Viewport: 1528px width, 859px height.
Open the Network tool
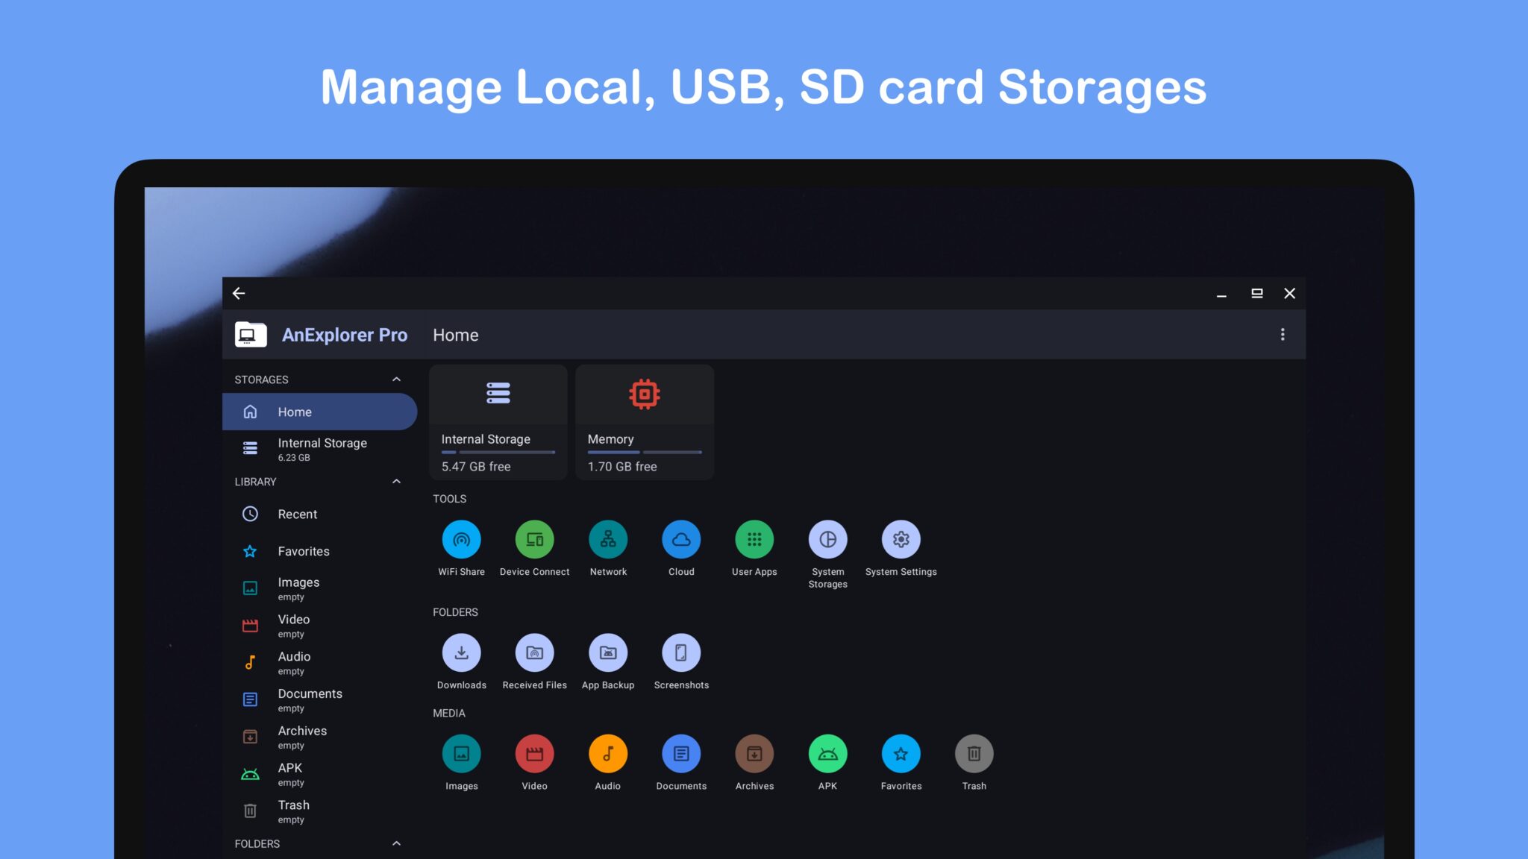pyautogui.click(x=607, y=539)
